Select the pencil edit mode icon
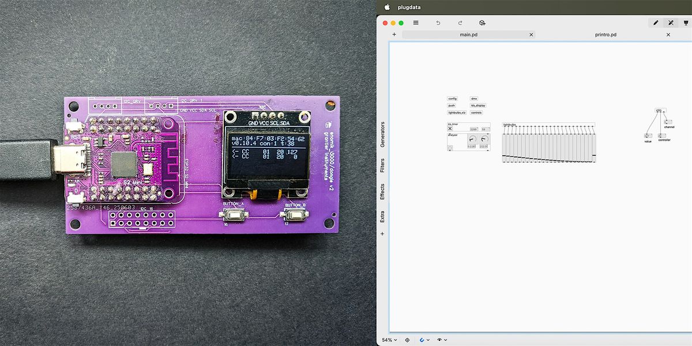This screenshot has width=692, height=346. 656,23
